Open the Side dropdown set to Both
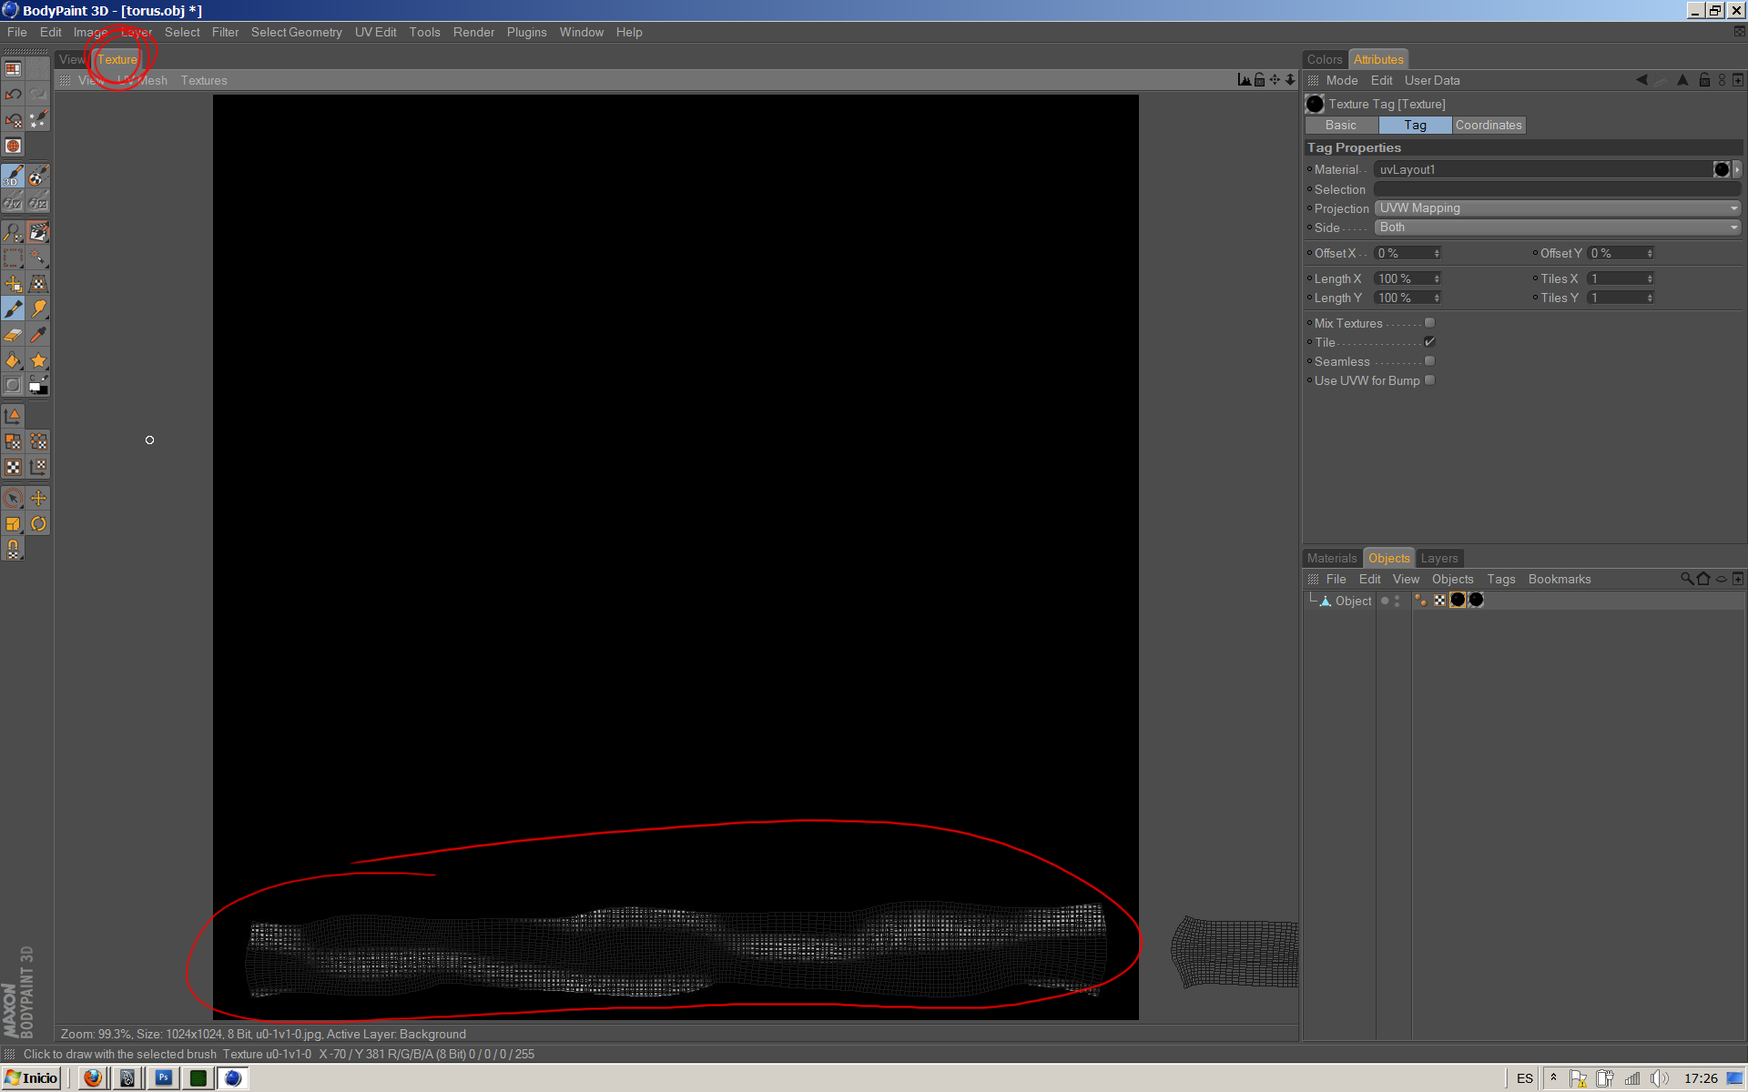 (1557, 227)
